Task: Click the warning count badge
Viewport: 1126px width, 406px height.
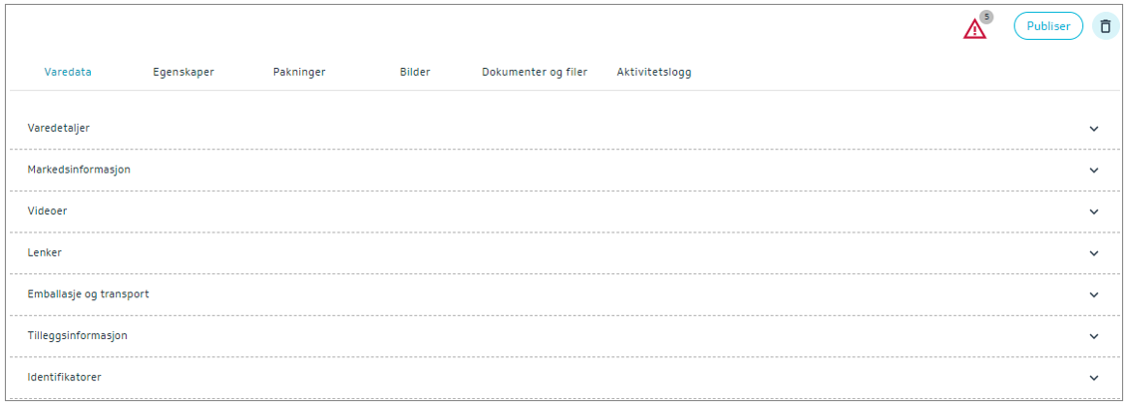Action: point(986,17)
